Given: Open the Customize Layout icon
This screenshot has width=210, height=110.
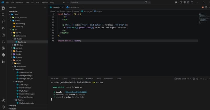Looking at the screenshot, I should click(x=181, y=2).
